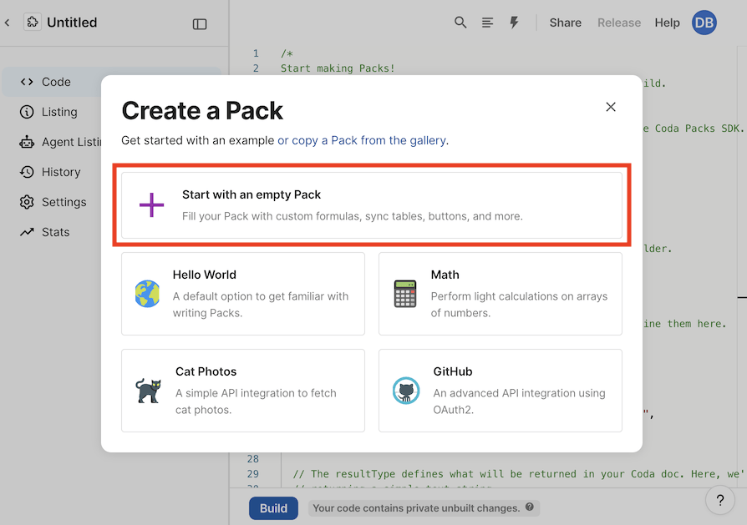Click the Agent Listing icon in the sidebar

[x=28, y=142]
